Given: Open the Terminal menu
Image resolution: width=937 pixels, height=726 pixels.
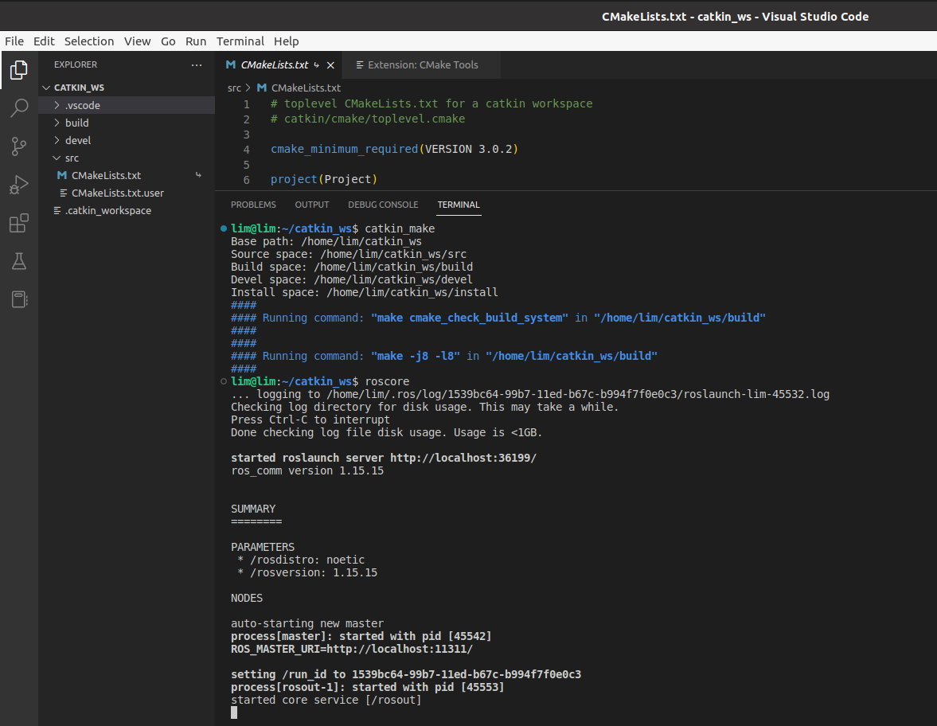Looking at the screenshot, I should (x=240, y=41).
